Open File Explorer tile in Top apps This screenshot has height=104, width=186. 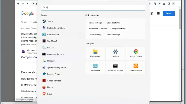95,53
